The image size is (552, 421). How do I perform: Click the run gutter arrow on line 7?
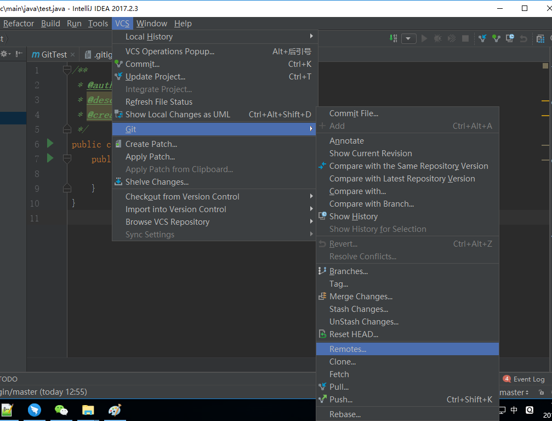tap(50, 158)
